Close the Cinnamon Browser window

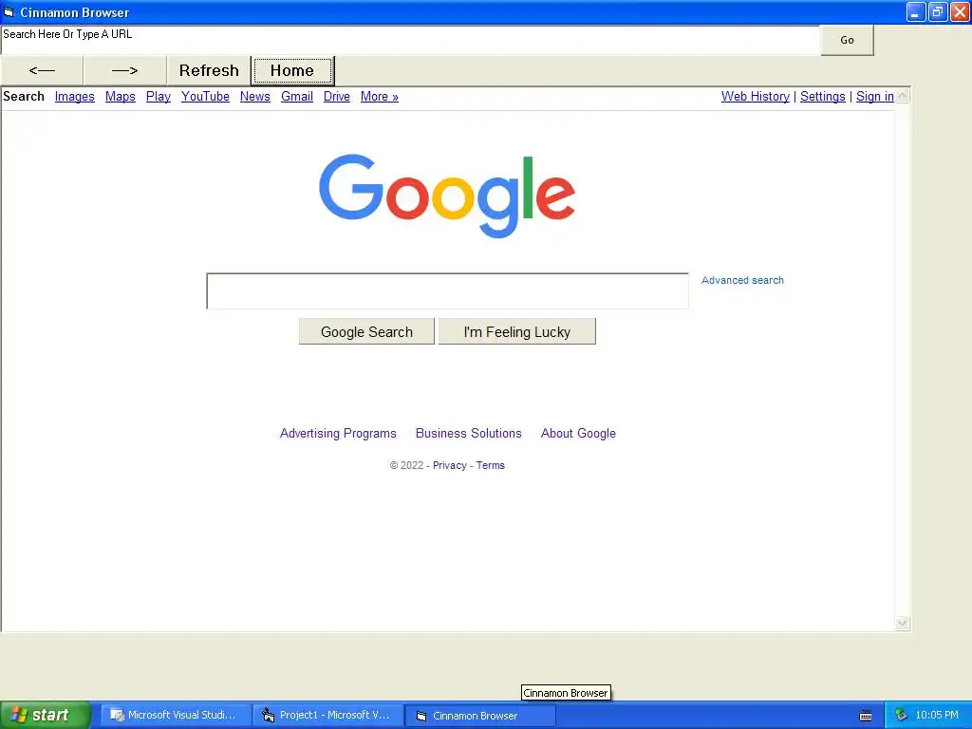click(x=961, y=12)
